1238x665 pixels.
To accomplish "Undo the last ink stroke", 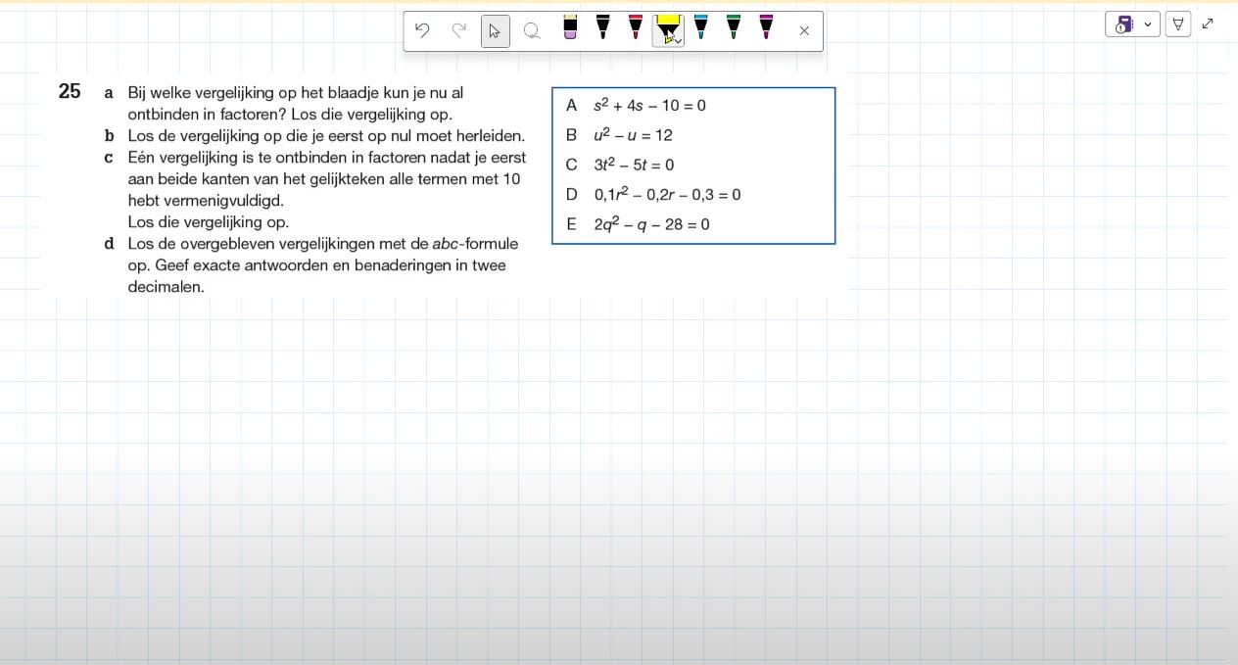I will 422,30.
